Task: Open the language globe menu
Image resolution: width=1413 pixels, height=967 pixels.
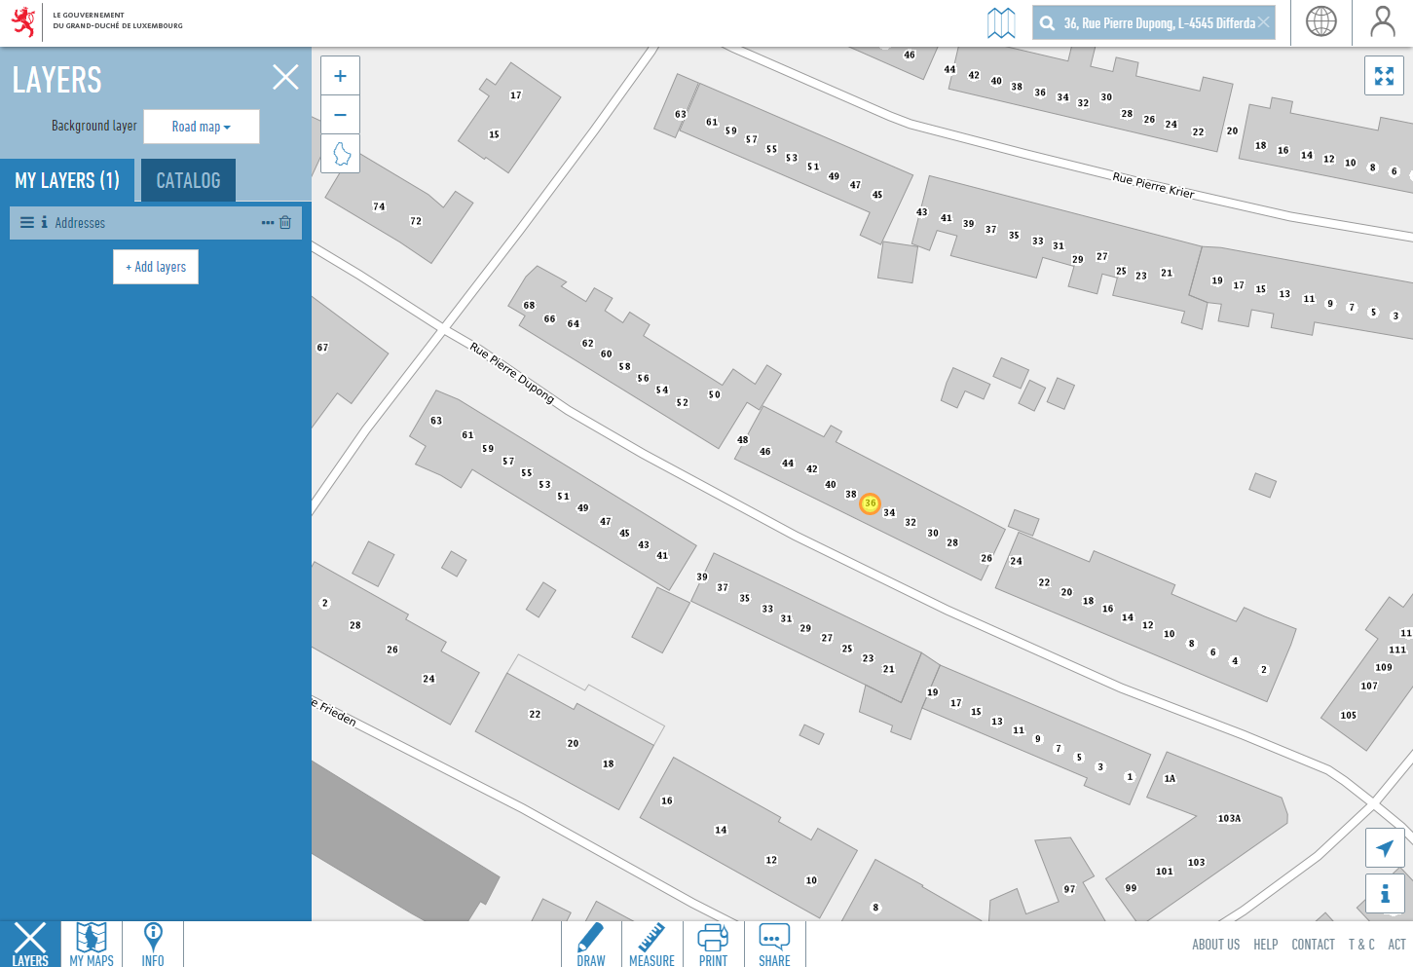Action: [1320, 21]
